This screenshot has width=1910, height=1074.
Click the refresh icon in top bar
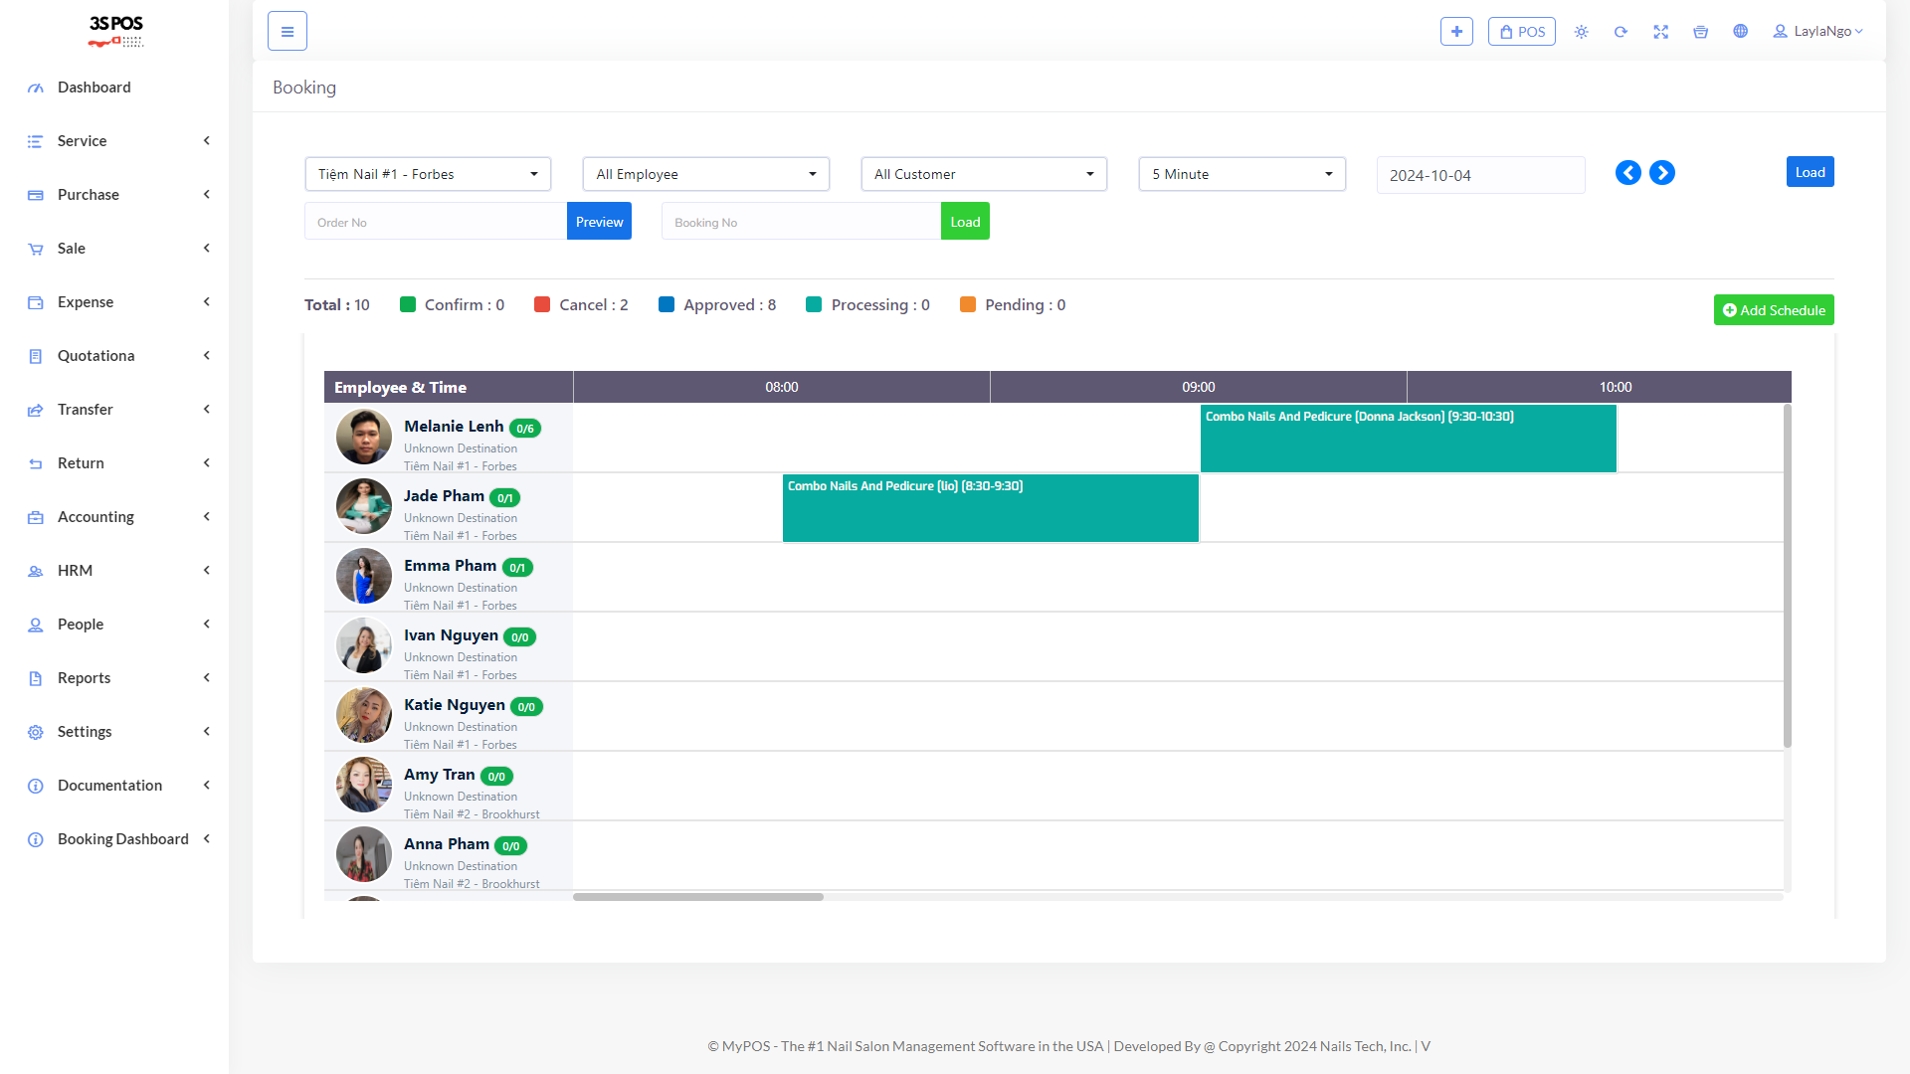[x=1621, y=32]
